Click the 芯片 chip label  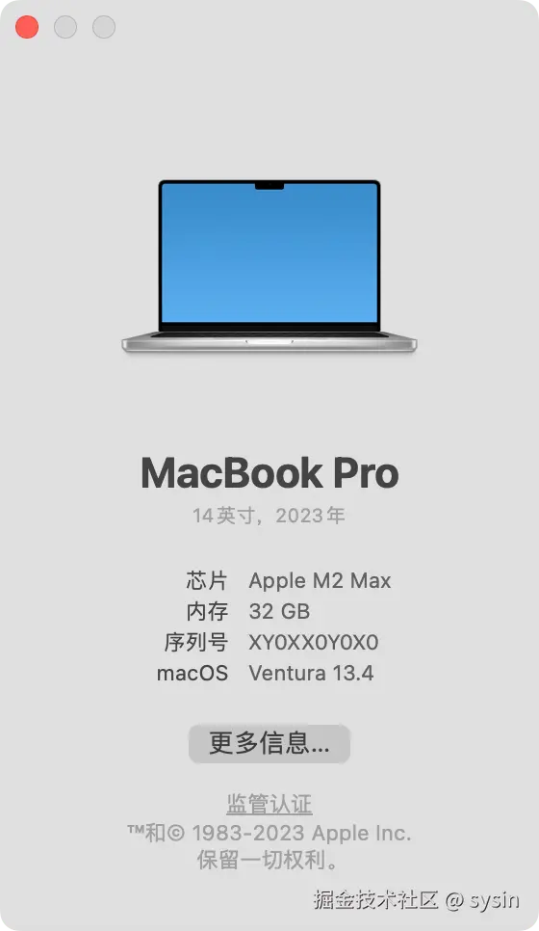pos(207,581)
